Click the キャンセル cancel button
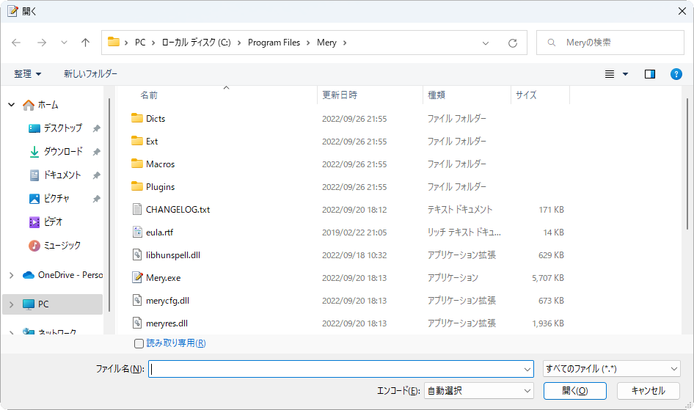694x410 pixels. click(648, 391)
